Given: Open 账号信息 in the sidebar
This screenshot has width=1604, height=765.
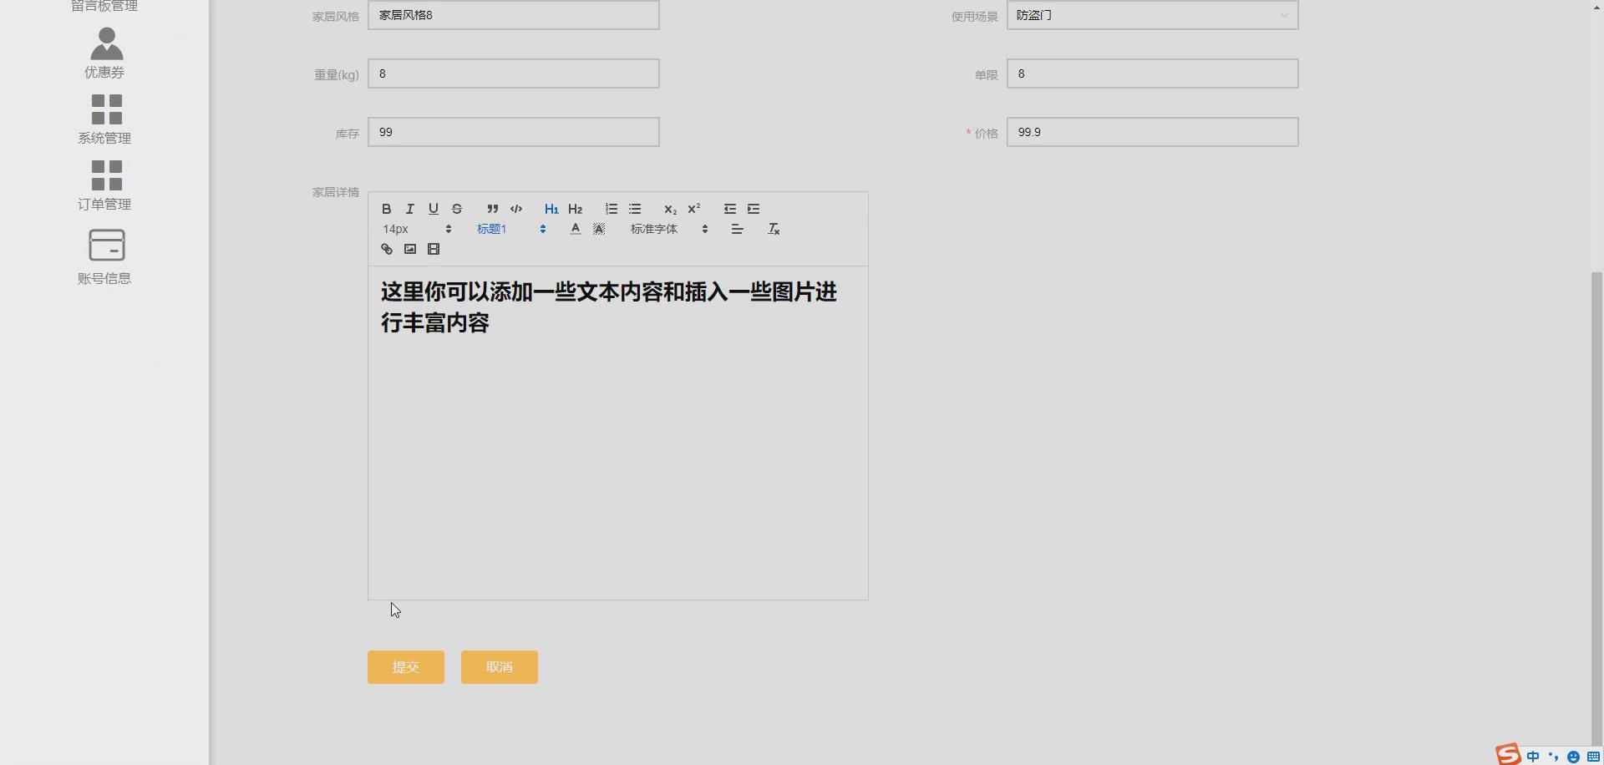Looking at the screenshot, I should pos(104,255).
